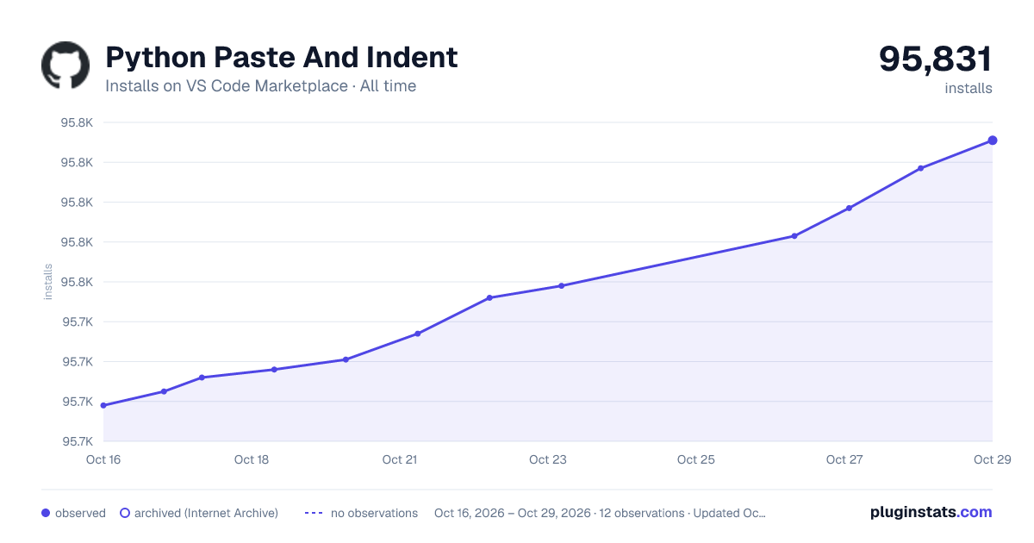The image size is (1034, 543).
Task: Open the pluginstats.com link
Action: [931, 512]
